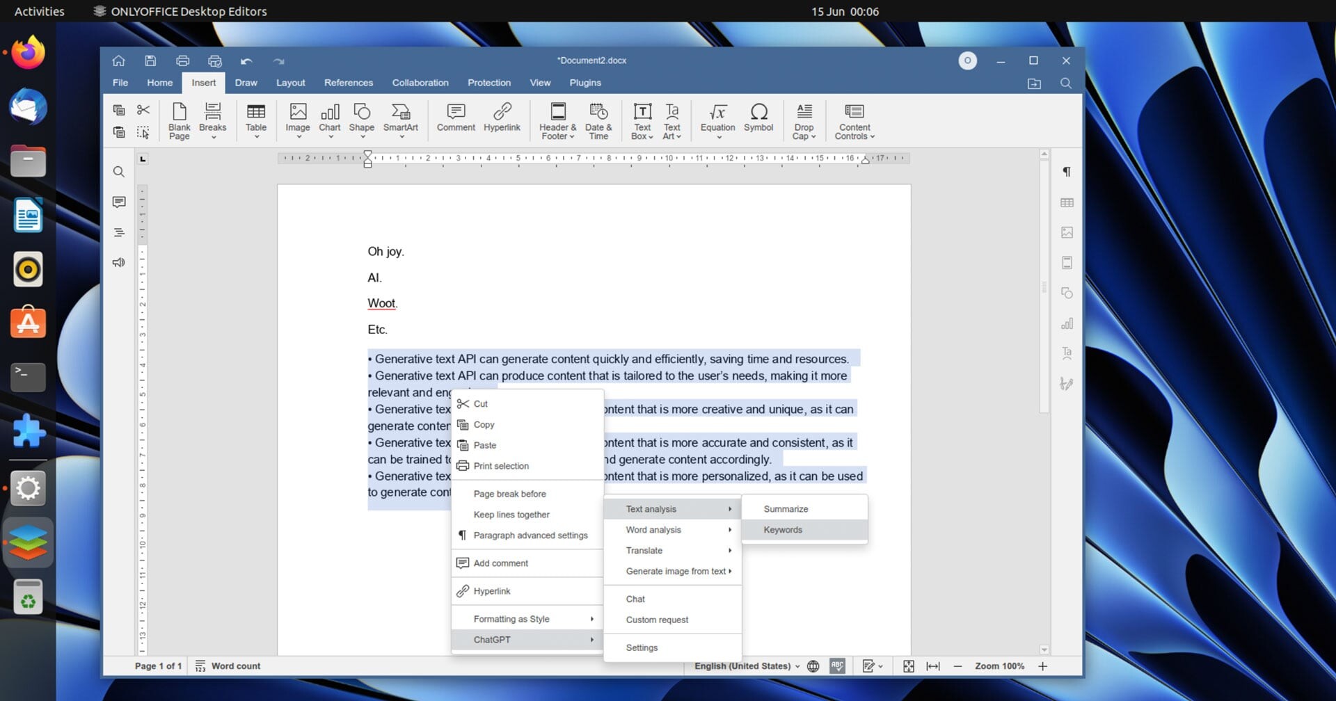Toggle nonprinting characters paragraph mark
This screenshot has height=701, width=1336.
coord(1066,172)
